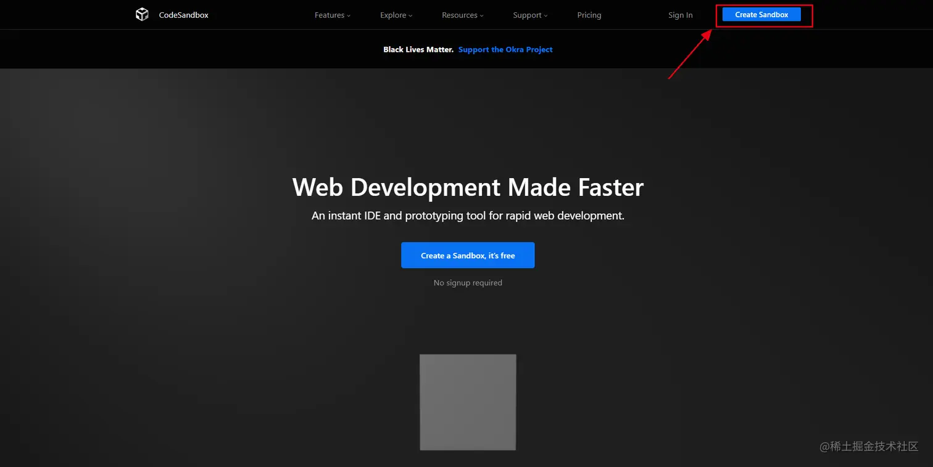
Task: Click the CodeSandbox cube logo icon
Action: pyautogui.click(x=142, y=14)
